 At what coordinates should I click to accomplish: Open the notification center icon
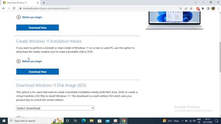click(x=217, y=121)
